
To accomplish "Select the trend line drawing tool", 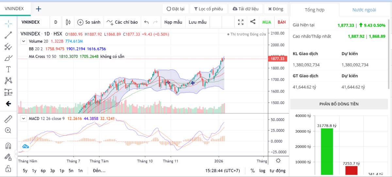I will [x=8, y=35].
